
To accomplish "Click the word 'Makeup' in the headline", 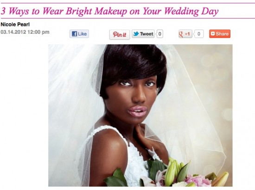I will (x=111, y=12).
